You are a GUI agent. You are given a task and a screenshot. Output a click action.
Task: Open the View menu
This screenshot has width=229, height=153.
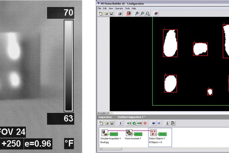coord(111,8)
